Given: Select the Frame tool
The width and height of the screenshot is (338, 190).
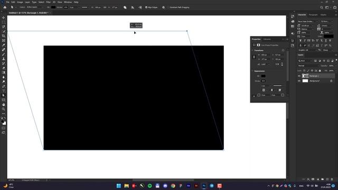Looking at the screenshot, I should point(4,41).
